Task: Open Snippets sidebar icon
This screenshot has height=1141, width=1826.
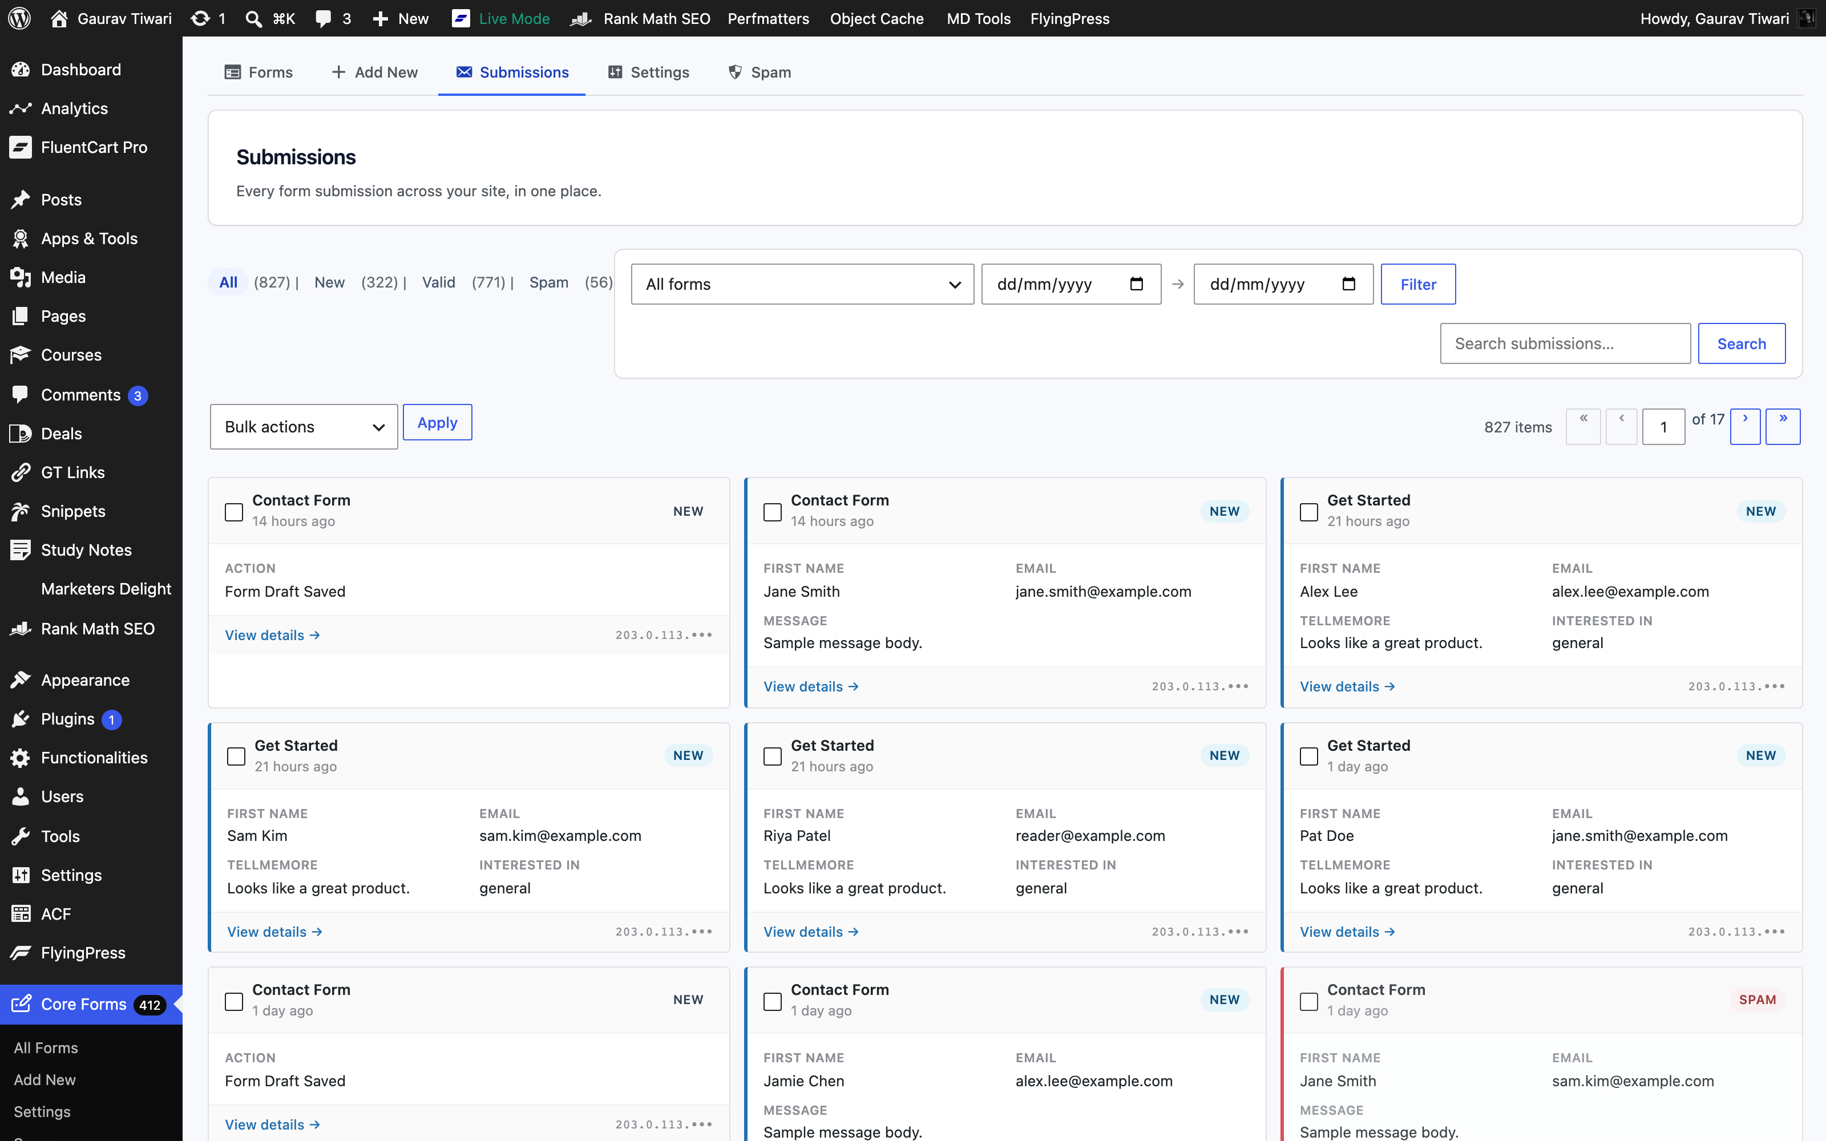Action: point(21,511)
